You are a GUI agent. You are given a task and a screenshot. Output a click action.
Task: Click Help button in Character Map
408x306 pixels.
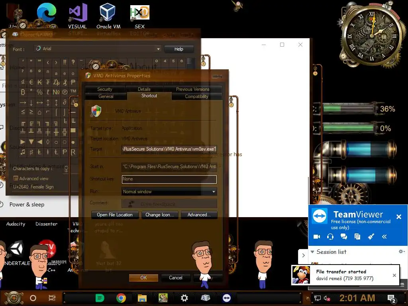[x=179, y=49]
